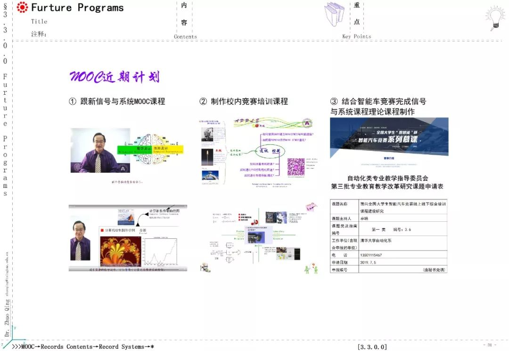Click the 'Title' label under the heading
The image size is (509, 351).
(x=39, y=21)
